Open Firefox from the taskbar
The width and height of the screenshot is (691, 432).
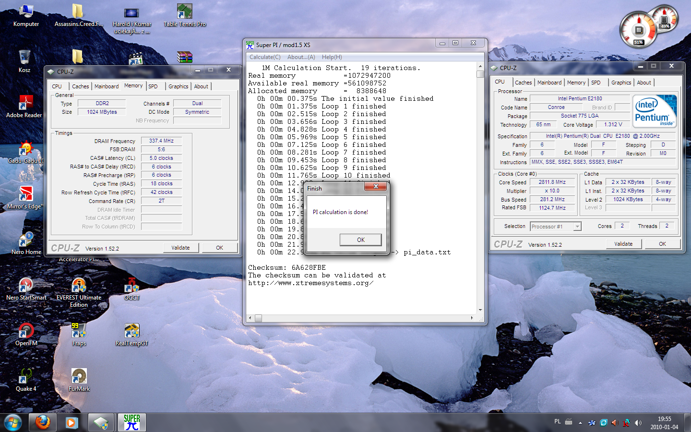(43, 422)
